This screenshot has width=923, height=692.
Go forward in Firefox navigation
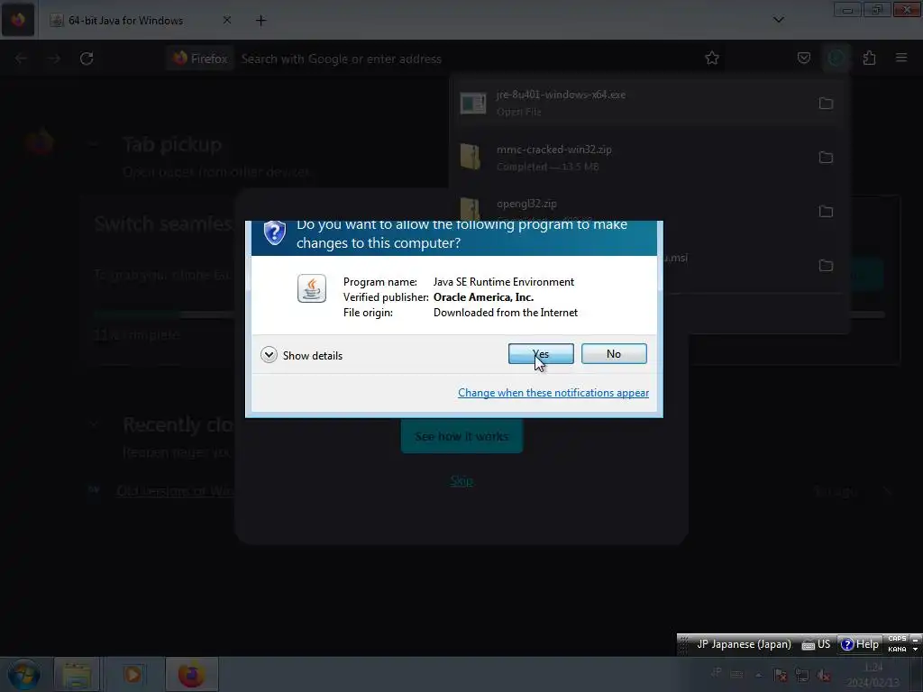click(x=53, y=59)
